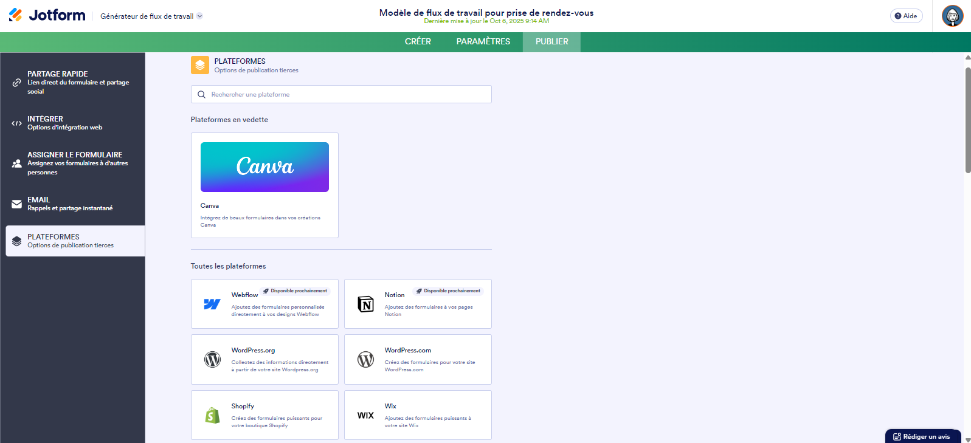Open the WordPress.org platform card

(264, 360)
